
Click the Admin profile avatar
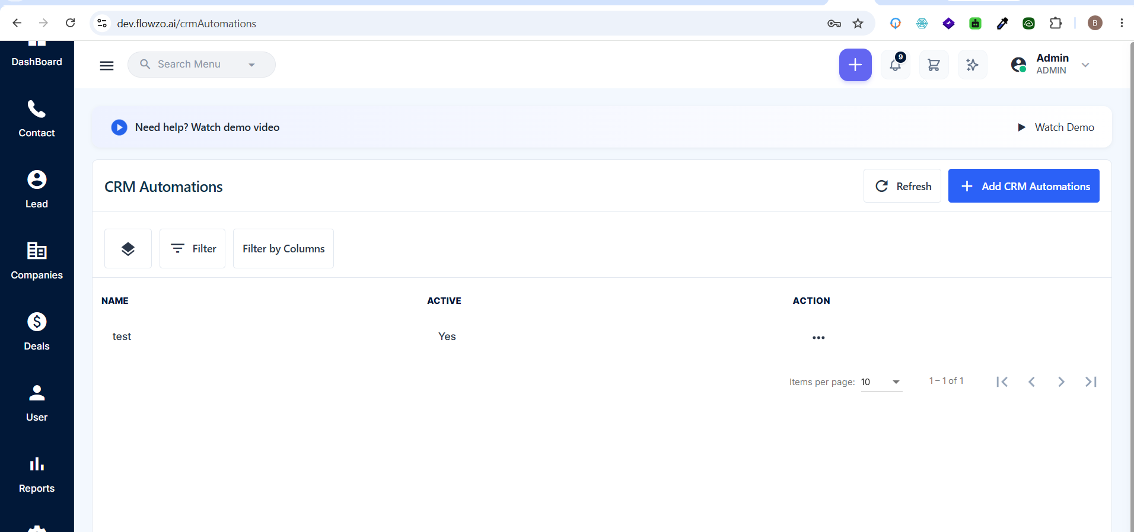(1019, 65)
